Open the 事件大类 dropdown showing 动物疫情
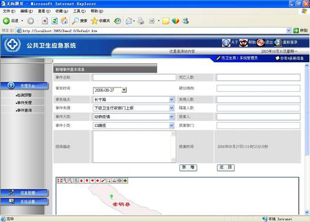Viewport: 310px width, 222px height. click(171, 117)
